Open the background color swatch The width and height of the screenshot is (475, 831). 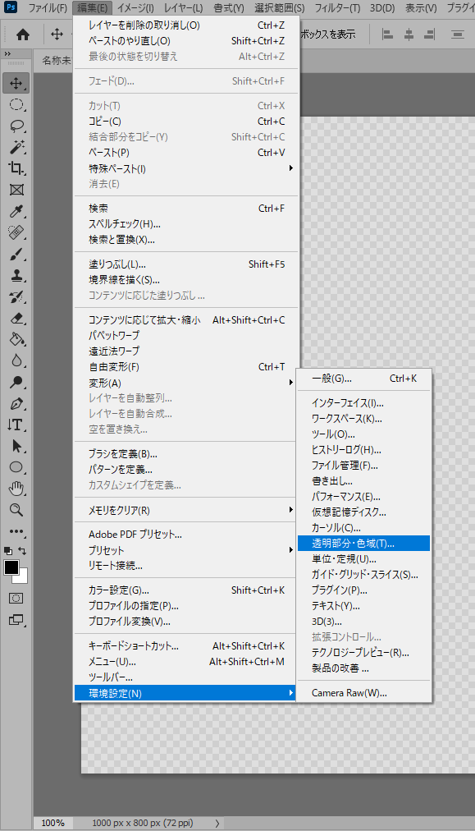(x=23, y=577)
